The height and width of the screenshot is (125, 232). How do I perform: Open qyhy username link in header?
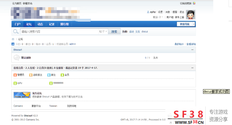pyautogui.click(x=153, y=12)
